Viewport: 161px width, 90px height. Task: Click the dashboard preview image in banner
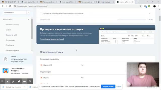click(x=127, y=36)
